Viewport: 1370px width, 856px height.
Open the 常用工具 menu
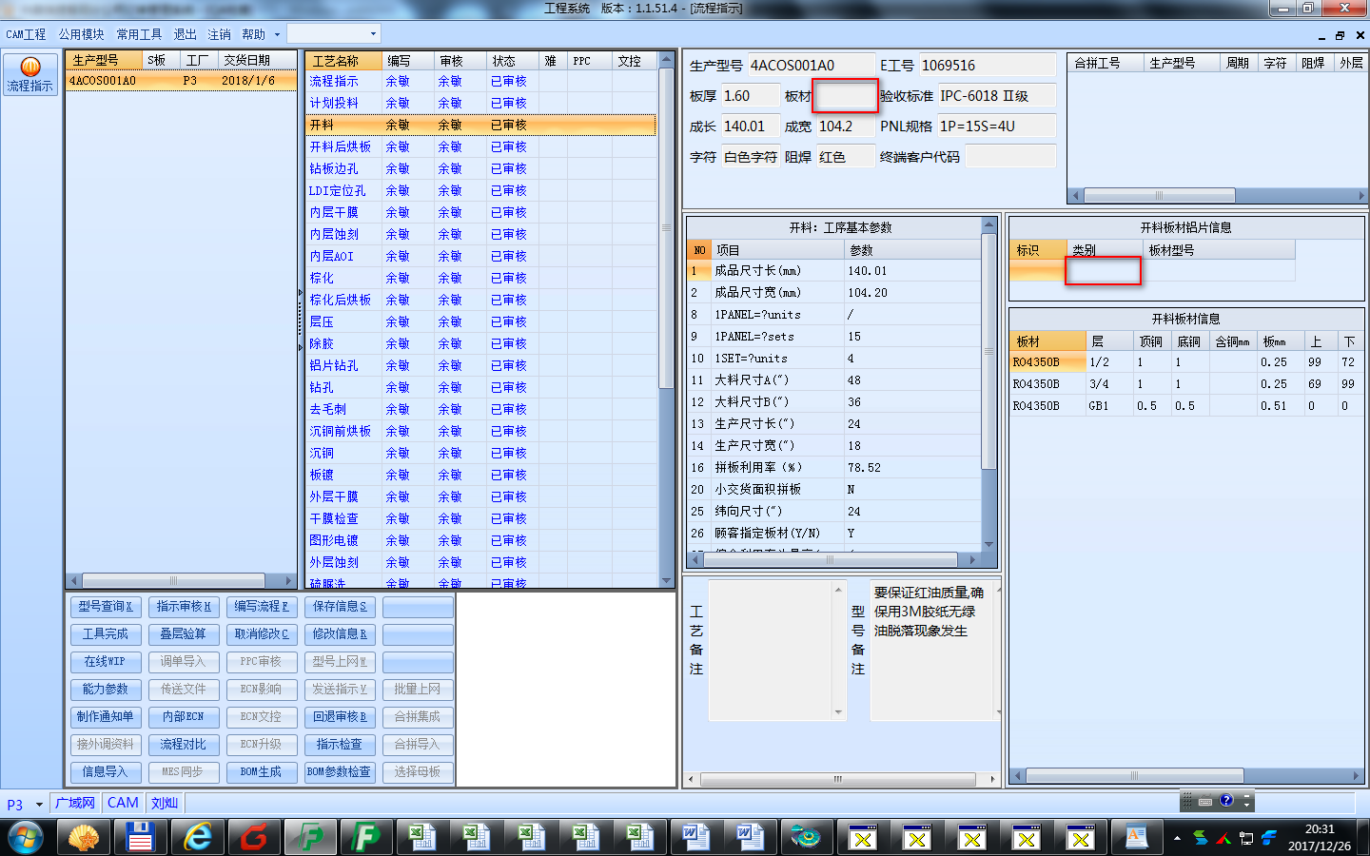click(x=139, y=34)
